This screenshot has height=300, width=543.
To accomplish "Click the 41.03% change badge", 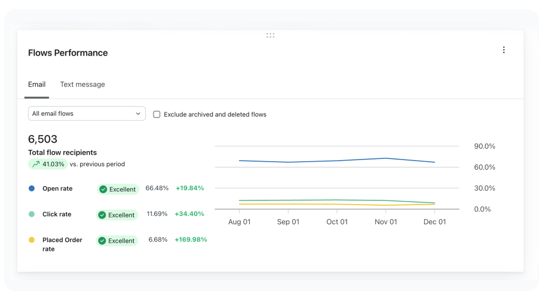I will (x=48, y=164).
